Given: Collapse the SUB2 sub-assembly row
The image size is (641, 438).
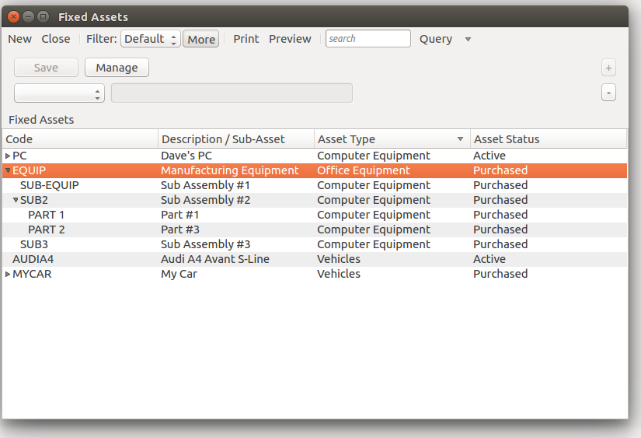Looking at the screenshot, I should [x=16, y=200].
